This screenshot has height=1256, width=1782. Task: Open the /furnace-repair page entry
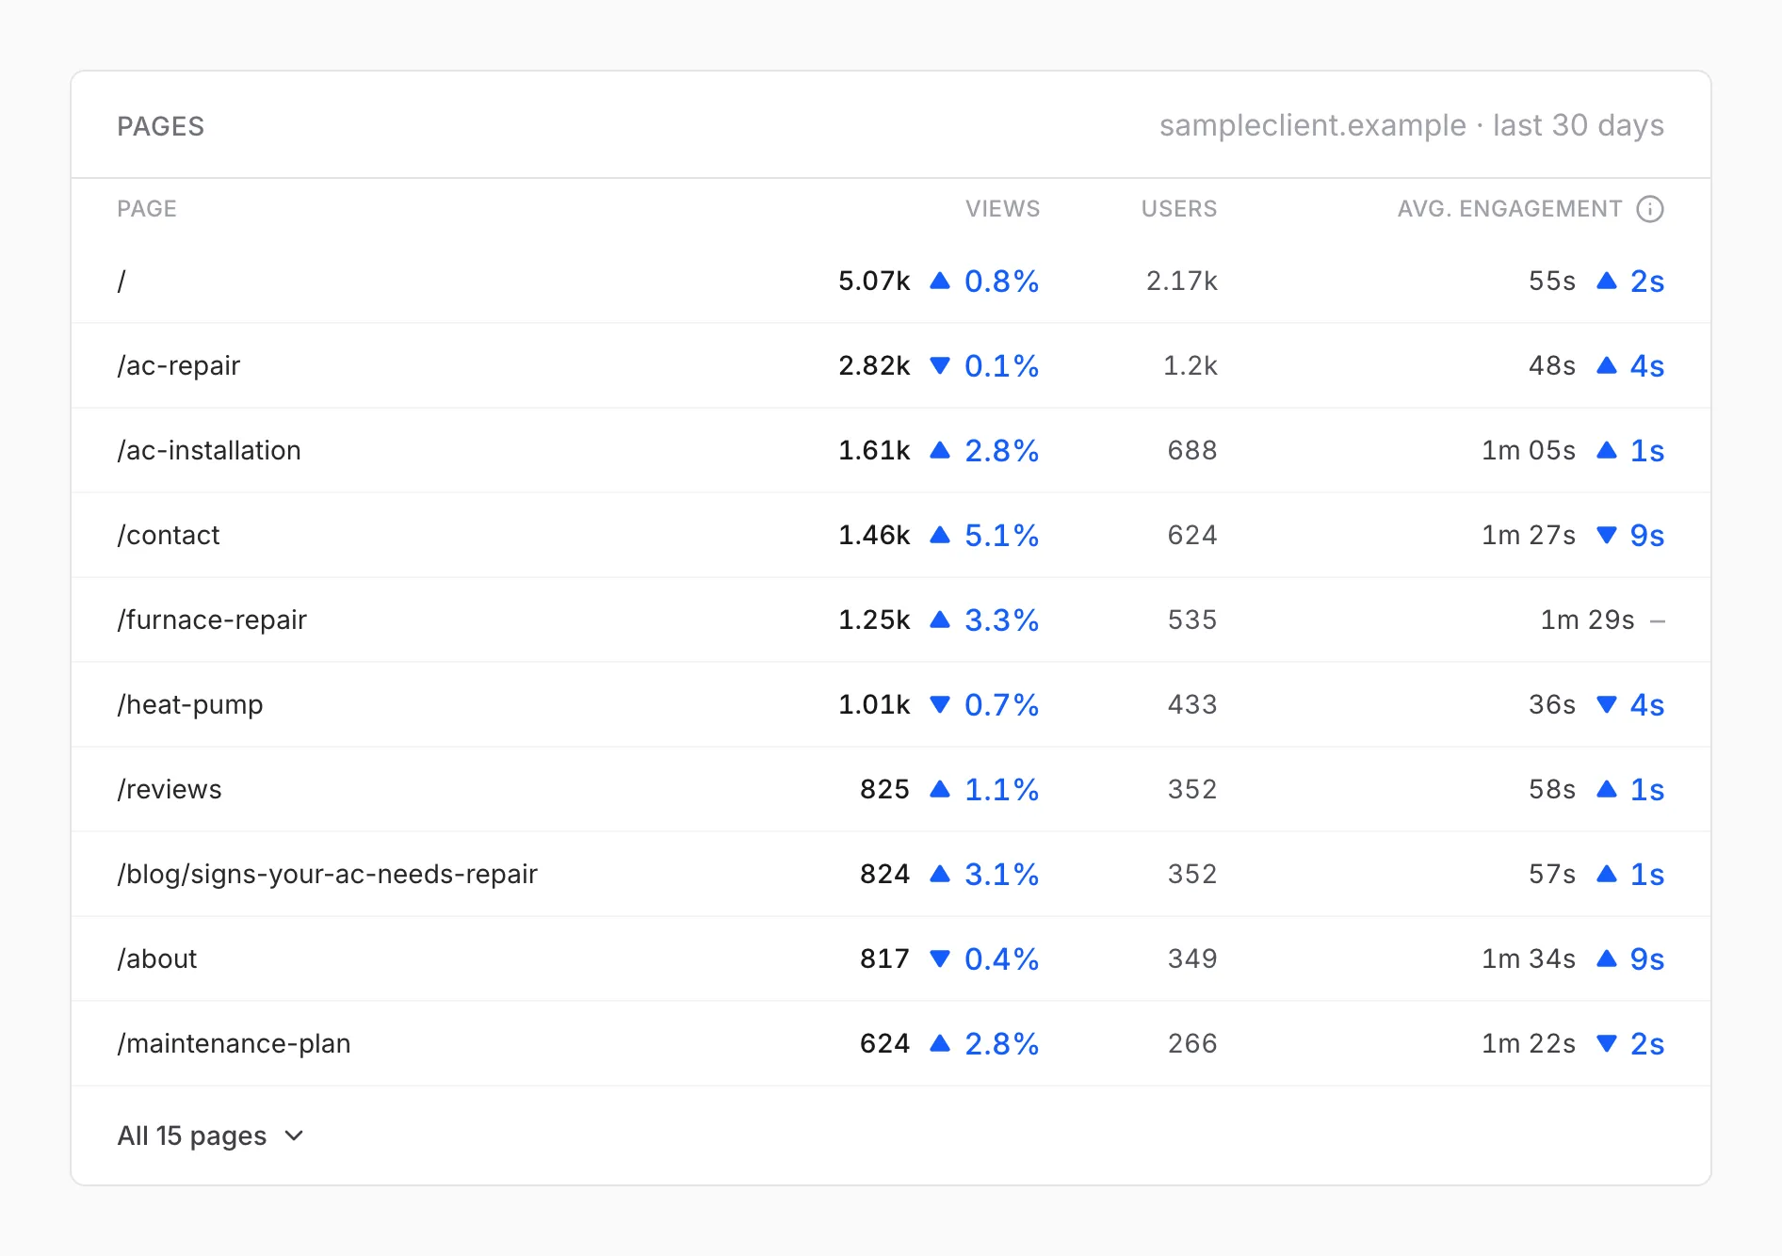point(891,620)
